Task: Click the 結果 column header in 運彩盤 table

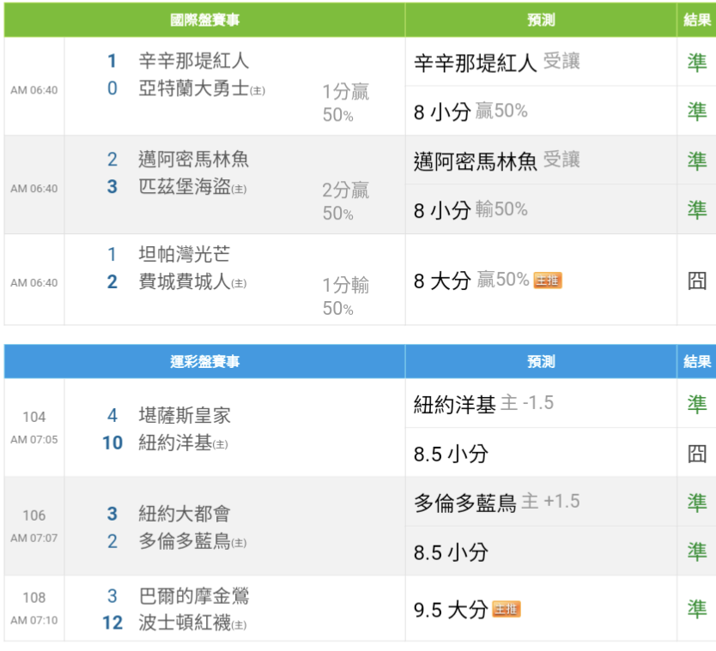Action: [x=697, y=362]
